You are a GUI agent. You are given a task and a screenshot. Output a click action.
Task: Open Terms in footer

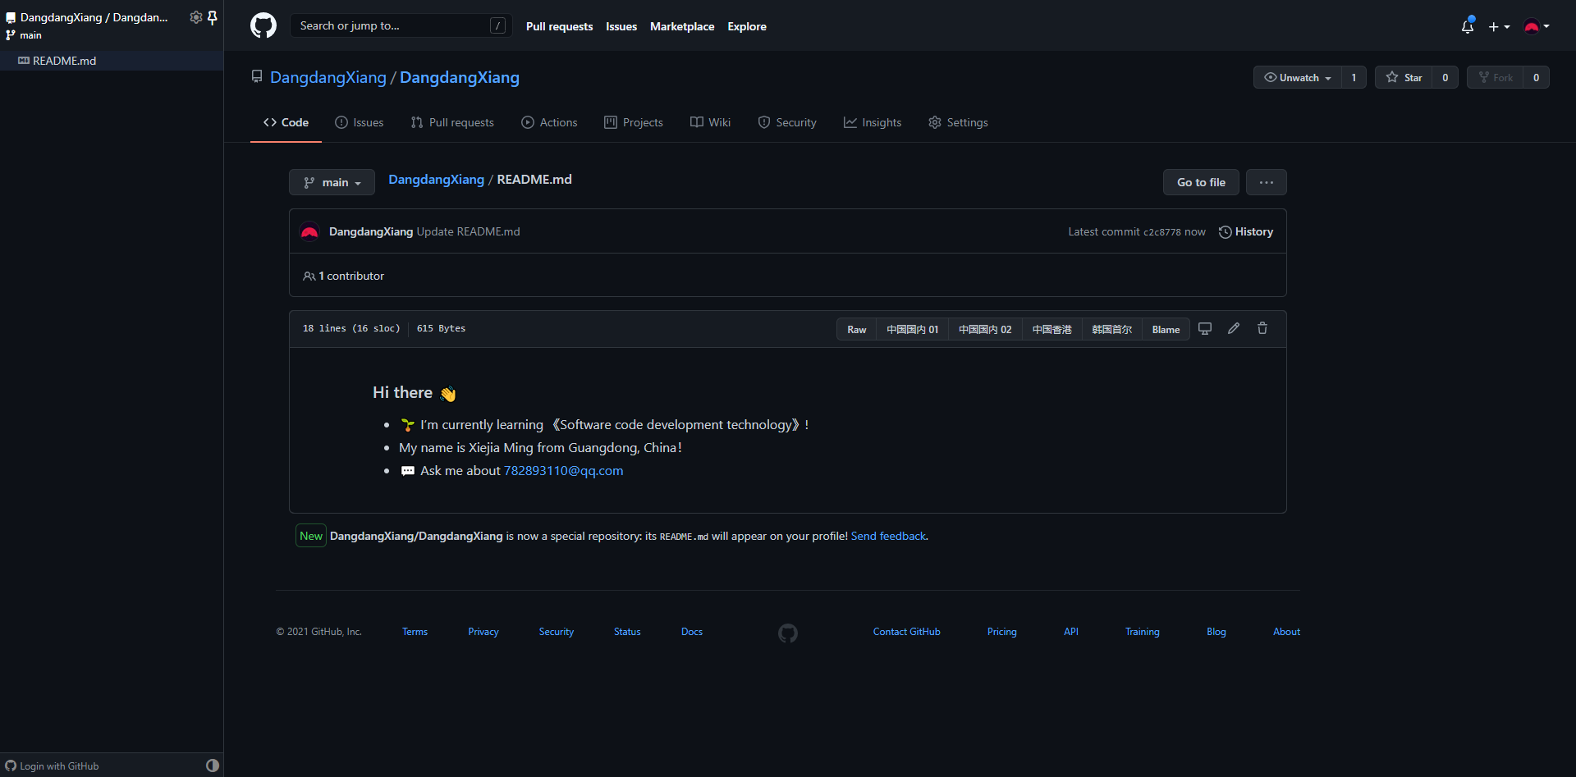(x=415, y=632)
